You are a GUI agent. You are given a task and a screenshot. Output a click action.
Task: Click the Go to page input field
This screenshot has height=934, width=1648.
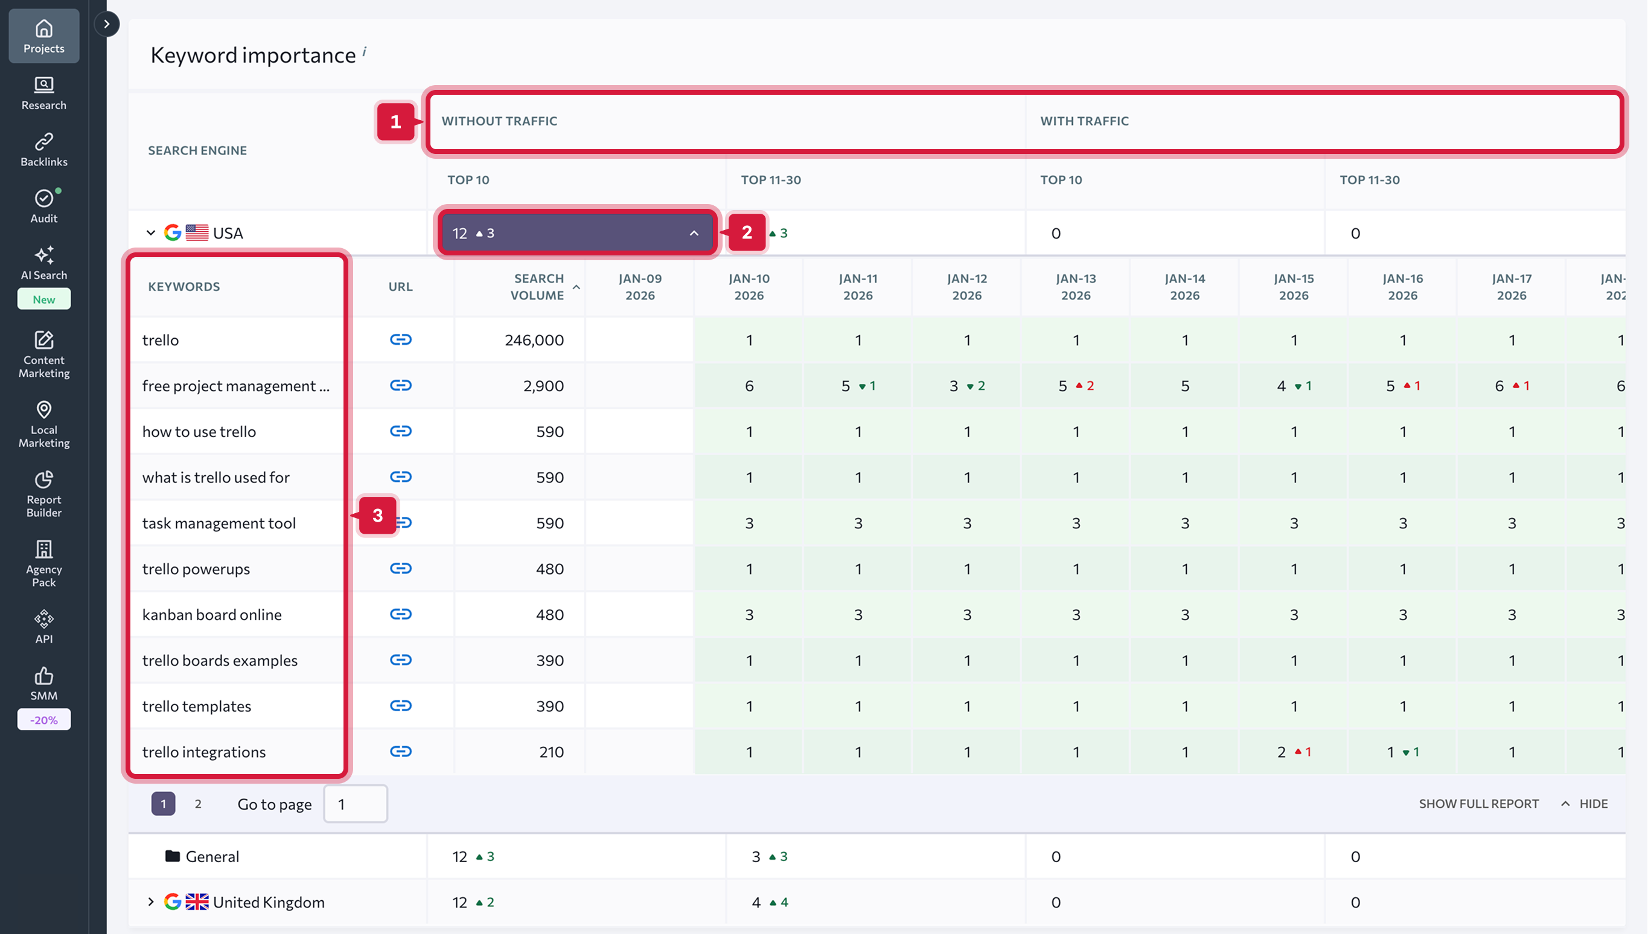355,803
